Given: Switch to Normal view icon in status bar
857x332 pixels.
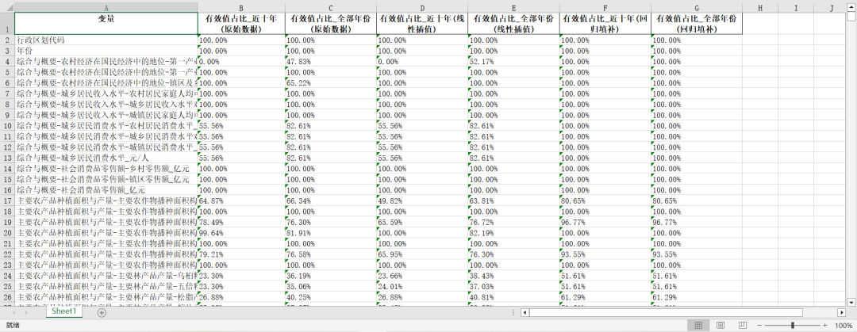Looking at the screenshot, I should click(698, 326).
